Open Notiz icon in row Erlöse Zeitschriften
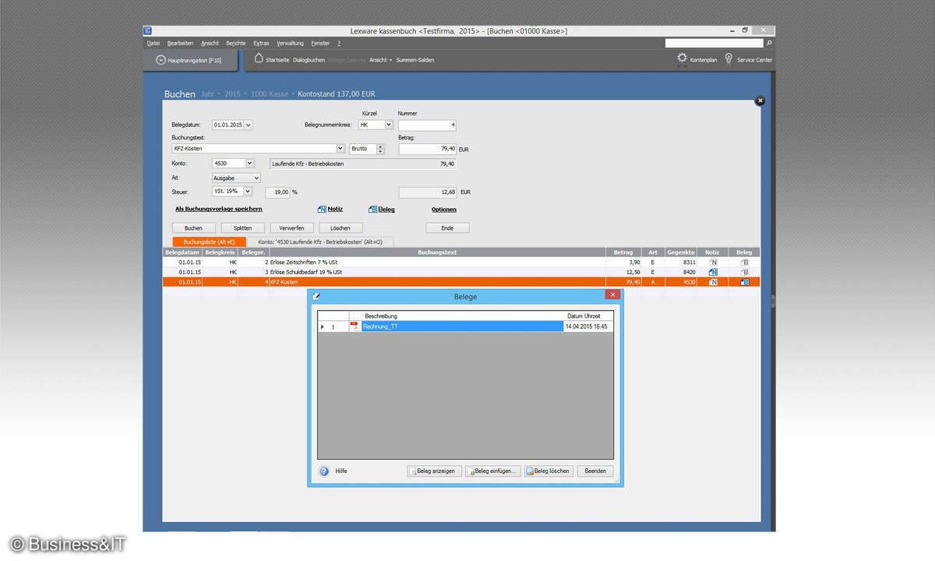Image resolution: width=935 pixels, height=561 pixels. point(712,263)
